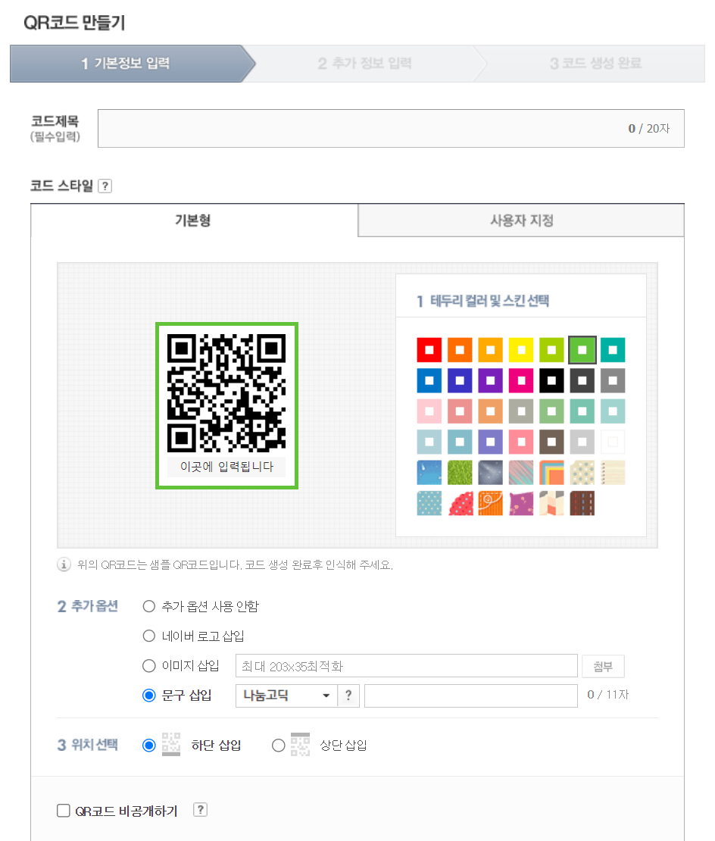The height and width of the screenshot is (841, 715).
Task: Pick the selected green border color
Action: (x=582, y=350)
